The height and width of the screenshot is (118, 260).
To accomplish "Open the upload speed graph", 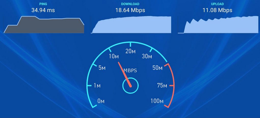I will tap(218, 25).
